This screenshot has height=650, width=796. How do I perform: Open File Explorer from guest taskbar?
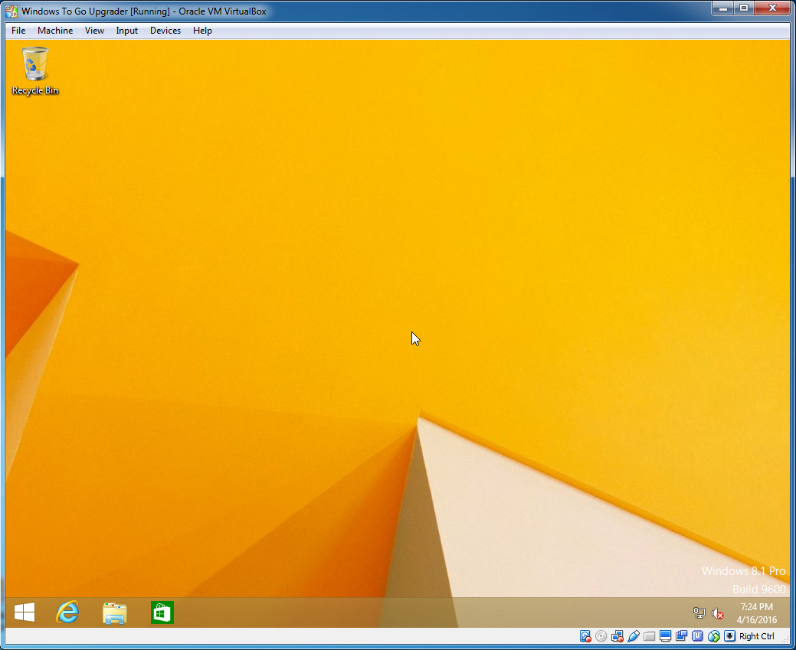[115, 613]
